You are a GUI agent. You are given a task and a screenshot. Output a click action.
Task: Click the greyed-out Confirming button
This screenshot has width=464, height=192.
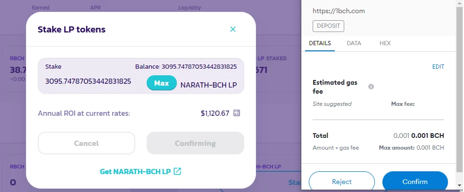tap(195, 143)
